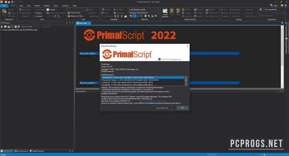
Task: Switch to the Tools Browser tab
Action: click(21, 151)
